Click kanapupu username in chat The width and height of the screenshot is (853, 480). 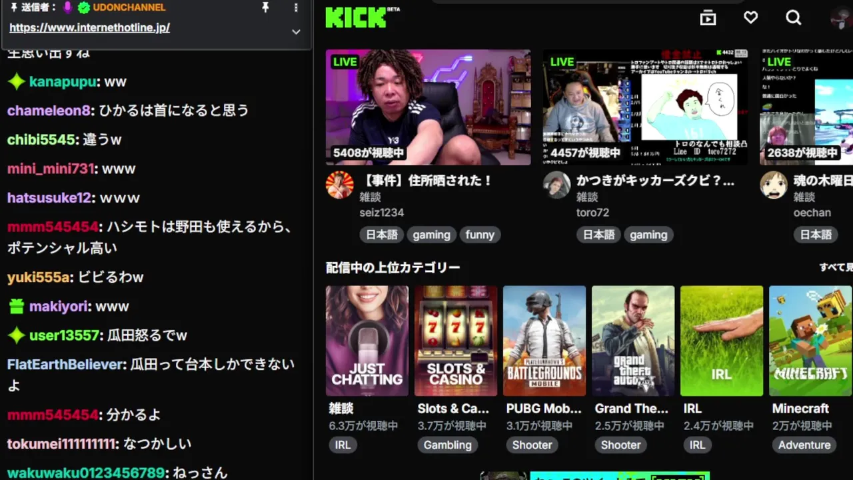point(63,82)
